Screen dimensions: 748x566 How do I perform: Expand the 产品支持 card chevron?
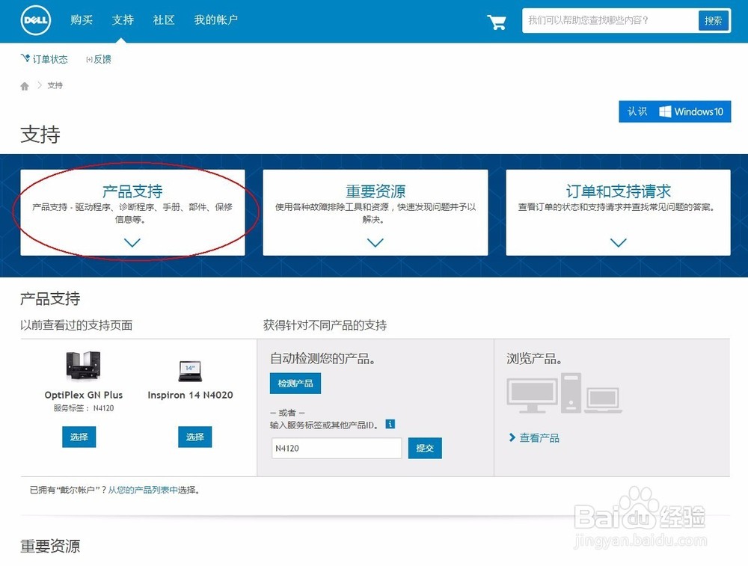(x=132, y=243)
